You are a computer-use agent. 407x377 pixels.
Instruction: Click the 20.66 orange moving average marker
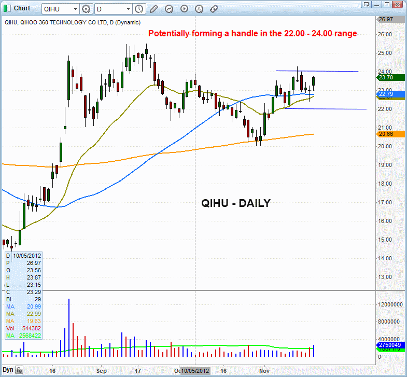pyautogui.click(x=390, y=134)
